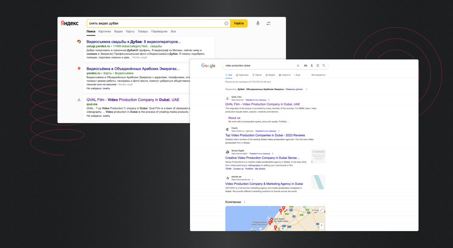Open QVAL Film result in Yandex
This screenshot has height=248, width=453.
[133, 100]
